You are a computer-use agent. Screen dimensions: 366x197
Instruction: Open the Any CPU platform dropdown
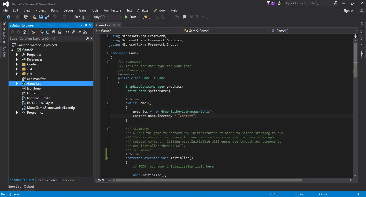[x=108, y=17]
